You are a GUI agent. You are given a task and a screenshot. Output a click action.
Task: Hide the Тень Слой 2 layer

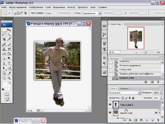[110, 104]
